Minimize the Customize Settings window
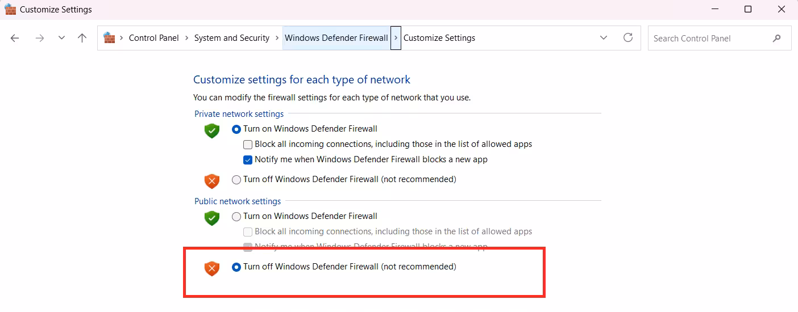The width and height of the screenshot is (798, 312). coord(715,9)
